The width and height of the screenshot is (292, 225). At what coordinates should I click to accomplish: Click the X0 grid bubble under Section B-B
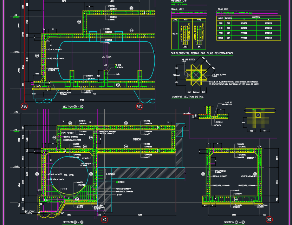coord(104,220)
